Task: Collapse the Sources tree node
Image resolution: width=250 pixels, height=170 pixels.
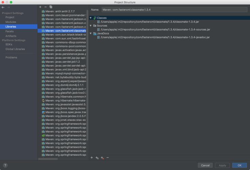Action: tap(91, 26)
